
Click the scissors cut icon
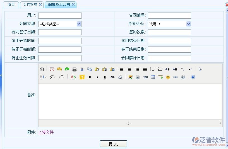coord(82,69)
